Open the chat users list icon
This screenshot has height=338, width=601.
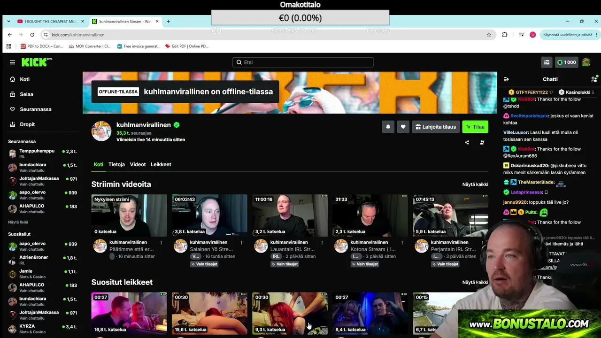(594, 79)
